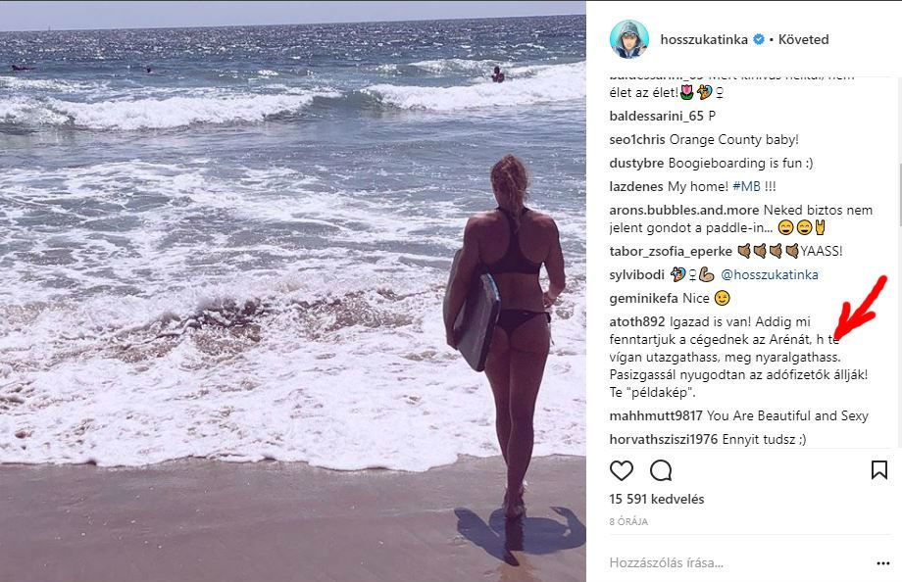
Task: Open hosszukatinka's profile picture avatar
Action: pyautogui.click(x=629, y=39)
